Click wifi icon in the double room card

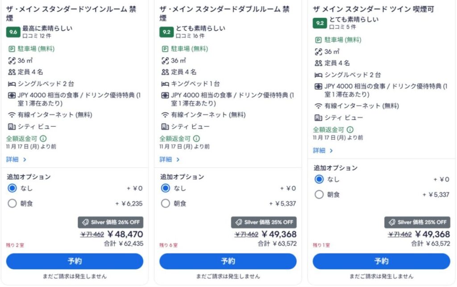coord(165,115)
